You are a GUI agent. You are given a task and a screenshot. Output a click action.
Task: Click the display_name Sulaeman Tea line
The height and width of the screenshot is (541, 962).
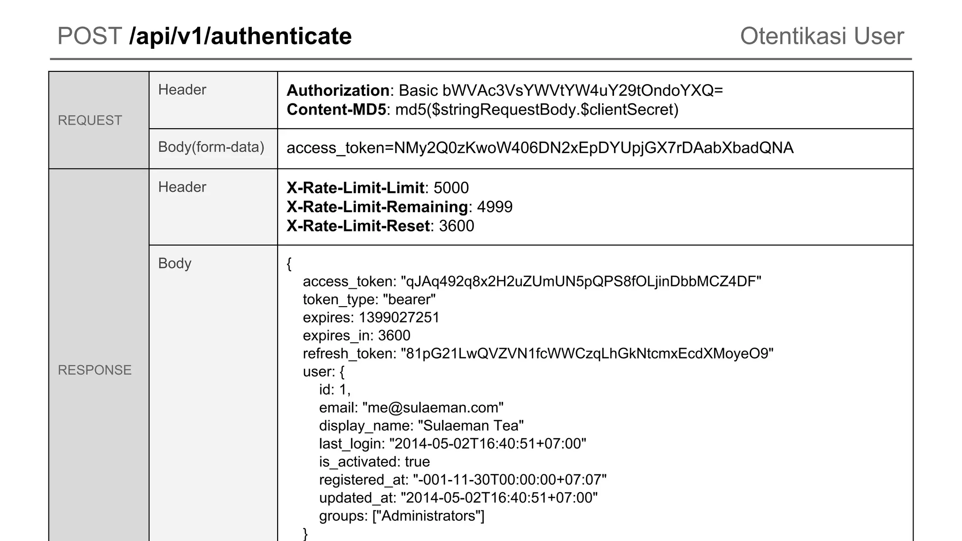click(421, 425)
